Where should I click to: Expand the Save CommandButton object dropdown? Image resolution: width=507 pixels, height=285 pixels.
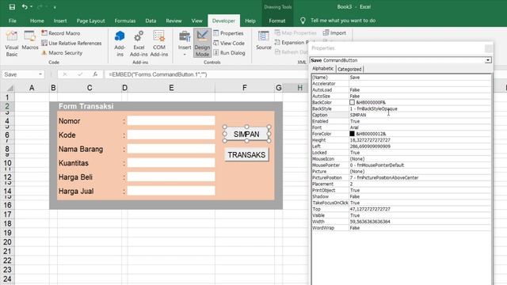point(488,60)
